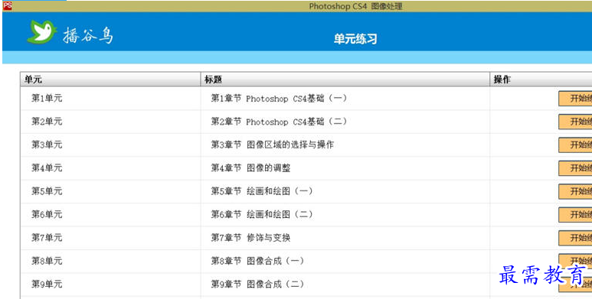This screenshot has width=592, height=299.
Task: Start practice for 第2单元
Action: 575,122
